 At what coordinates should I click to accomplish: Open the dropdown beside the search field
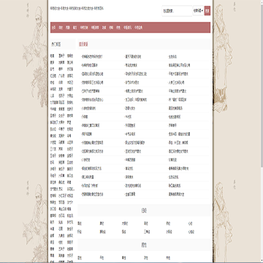coord(199,11)
